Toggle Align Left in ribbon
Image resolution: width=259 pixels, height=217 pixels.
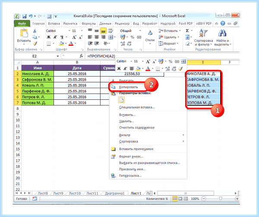pyautogui.click(x=90, y=37)
